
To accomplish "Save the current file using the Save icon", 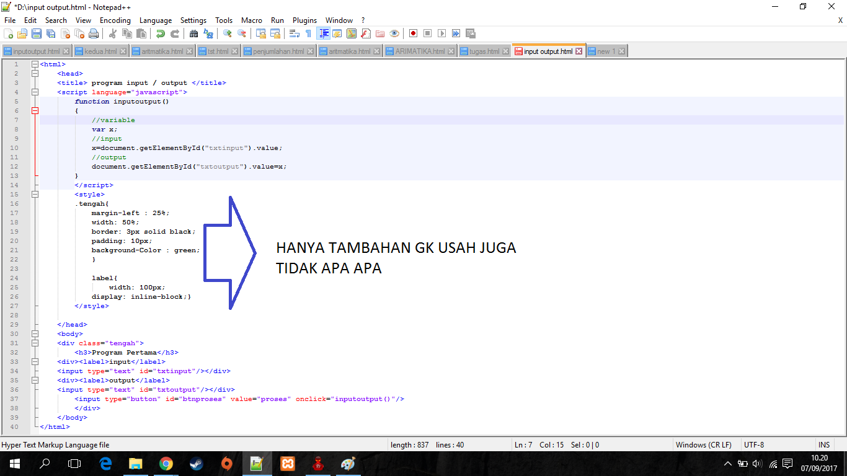I will 37,33.
